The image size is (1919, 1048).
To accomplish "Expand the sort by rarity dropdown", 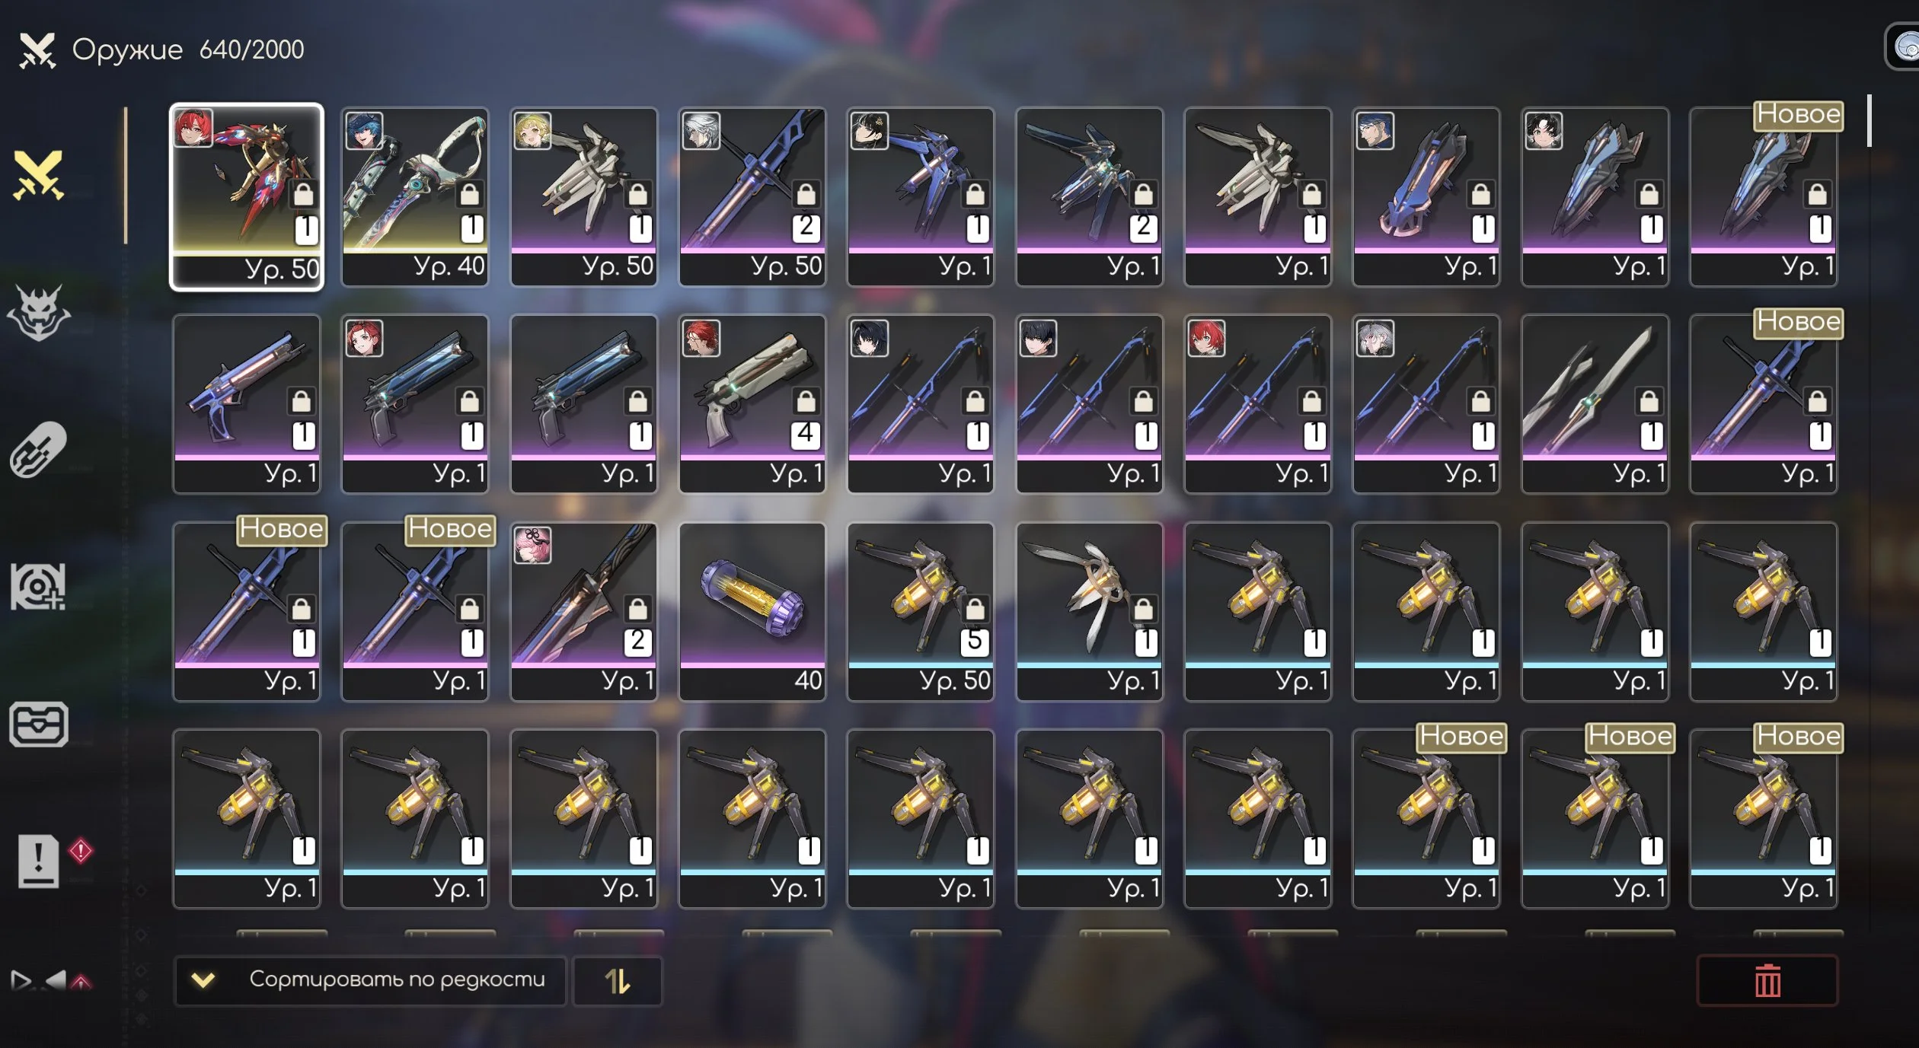I will coord(370,981).
